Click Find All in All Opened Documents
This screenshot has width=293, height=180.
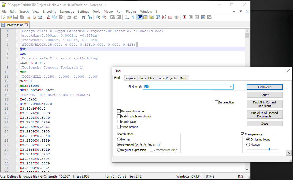pos(265,114)
